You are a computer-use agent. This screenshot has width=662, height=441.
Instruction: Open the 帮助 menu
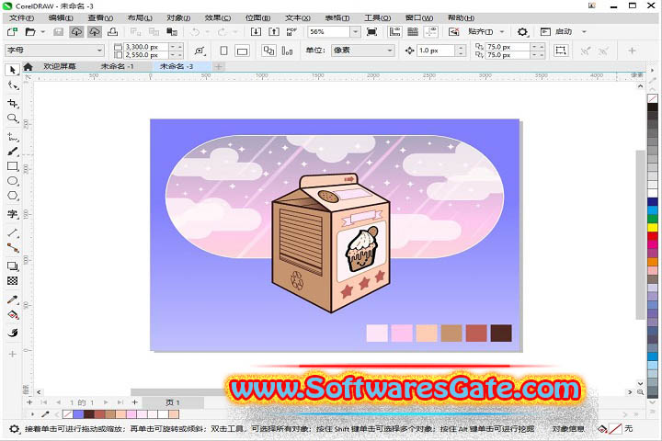pos(461,17)
